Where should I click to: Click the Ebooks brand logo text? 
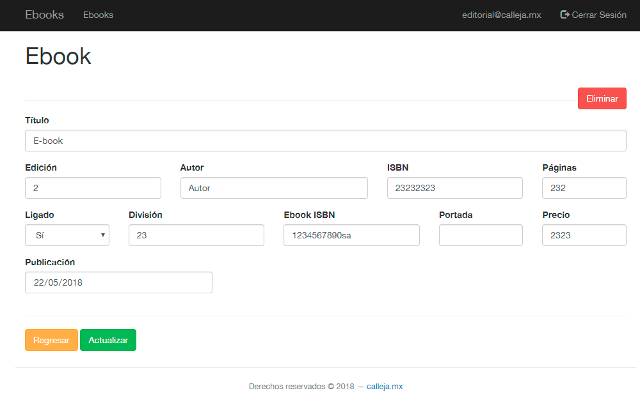click(x=44, y=15)
